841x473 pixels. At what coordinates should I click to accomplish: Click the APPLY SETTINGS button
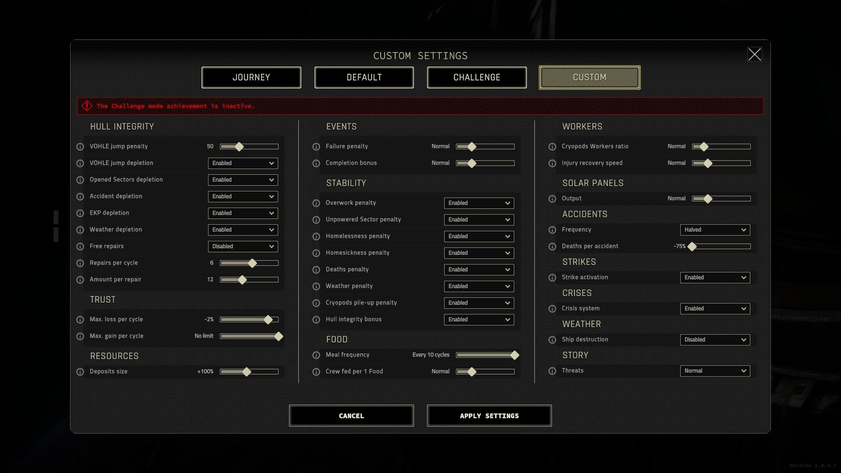(489, 415)
